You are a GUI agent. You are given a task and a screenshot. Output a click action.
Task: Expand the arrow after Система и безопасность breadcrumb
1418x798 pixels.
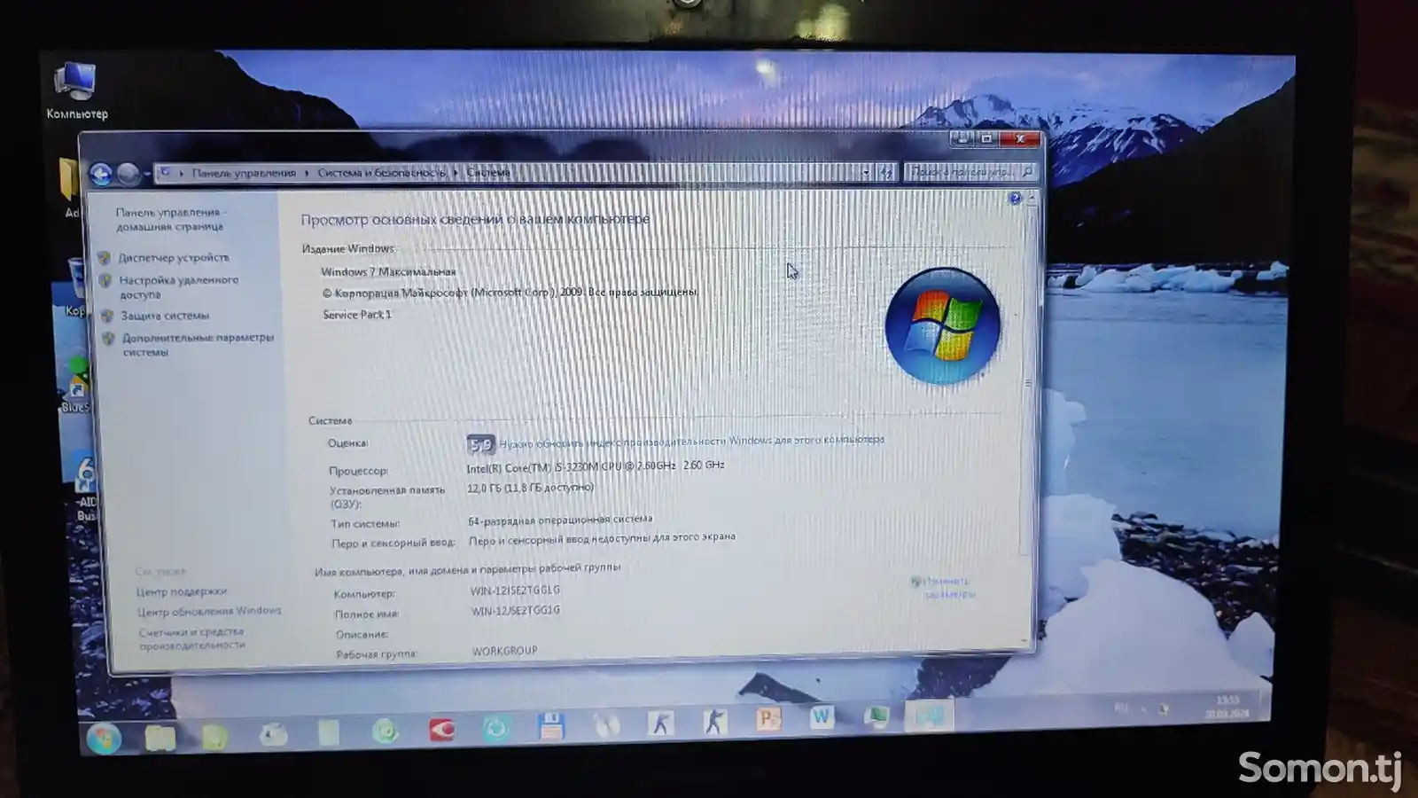456,173
